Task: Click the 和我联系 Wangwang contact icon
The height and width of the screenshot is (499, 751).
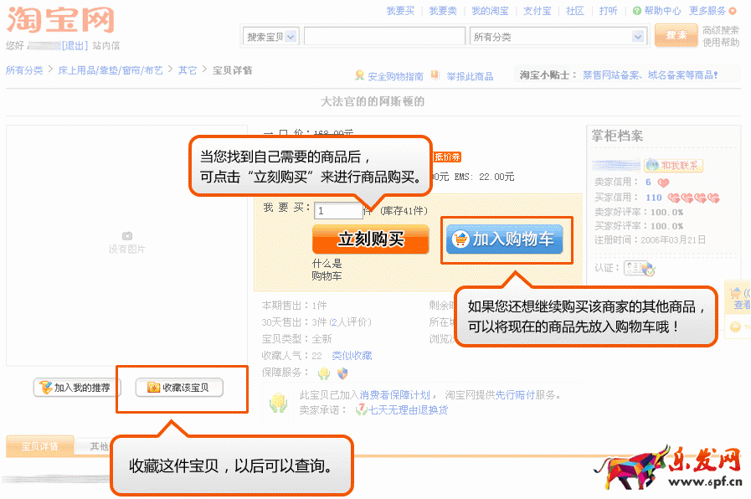Action: 652,164
